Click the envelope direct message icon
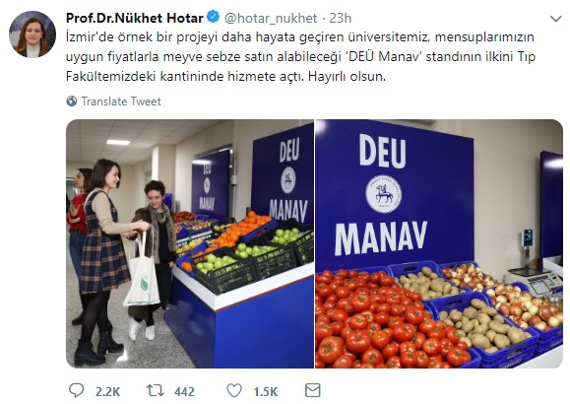The image size is (570, 404). coord(313,390)
